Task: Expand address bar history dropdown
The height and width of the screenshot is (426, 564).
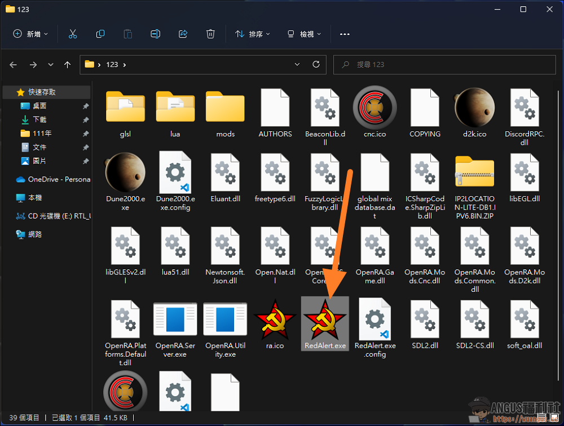Action: tap(297, 64)
